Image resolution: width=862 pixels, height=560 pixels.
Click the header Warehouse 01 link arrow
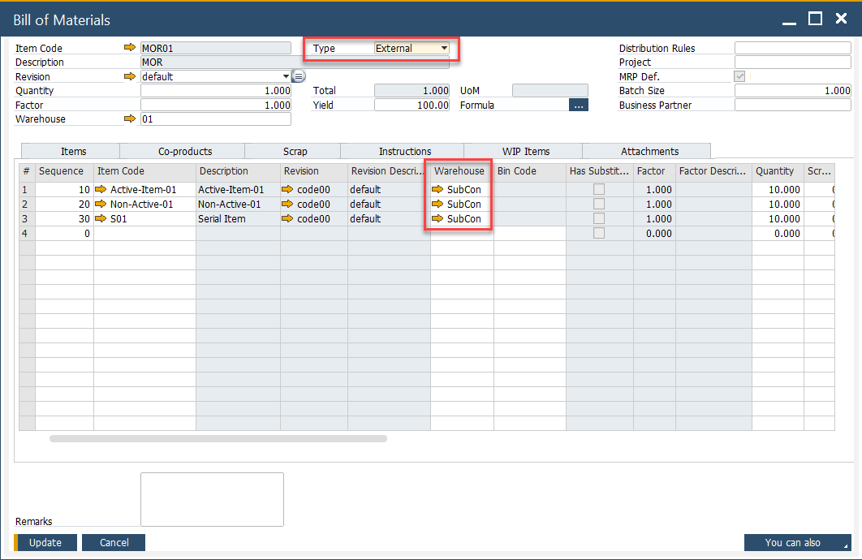pyautogui.click(x=130, y=119)
